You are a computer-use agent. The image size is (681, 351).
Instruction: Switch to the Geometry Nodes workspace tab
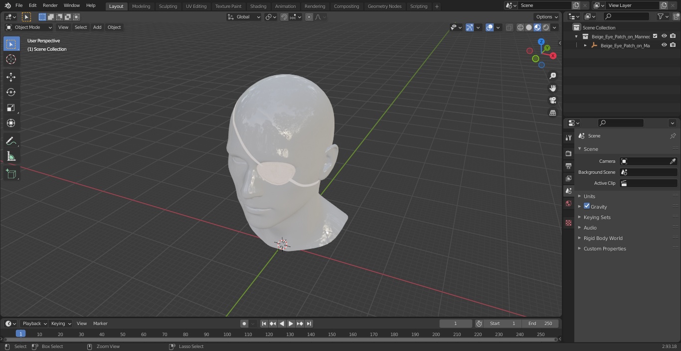[x=384, y=6]
